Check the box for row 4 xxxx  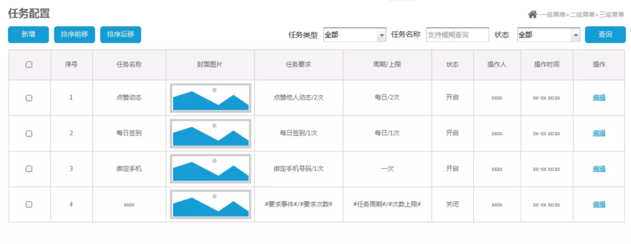[29, 204]
